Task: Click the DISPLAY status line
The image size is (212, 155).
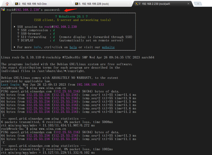Action: [x=70, y=40]
